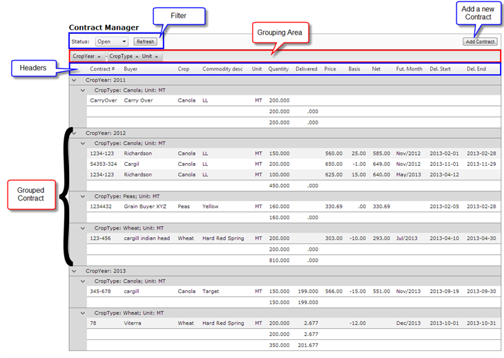504x358 pixels.
Task: Click the Add Contract button
Action: (479, 41)
